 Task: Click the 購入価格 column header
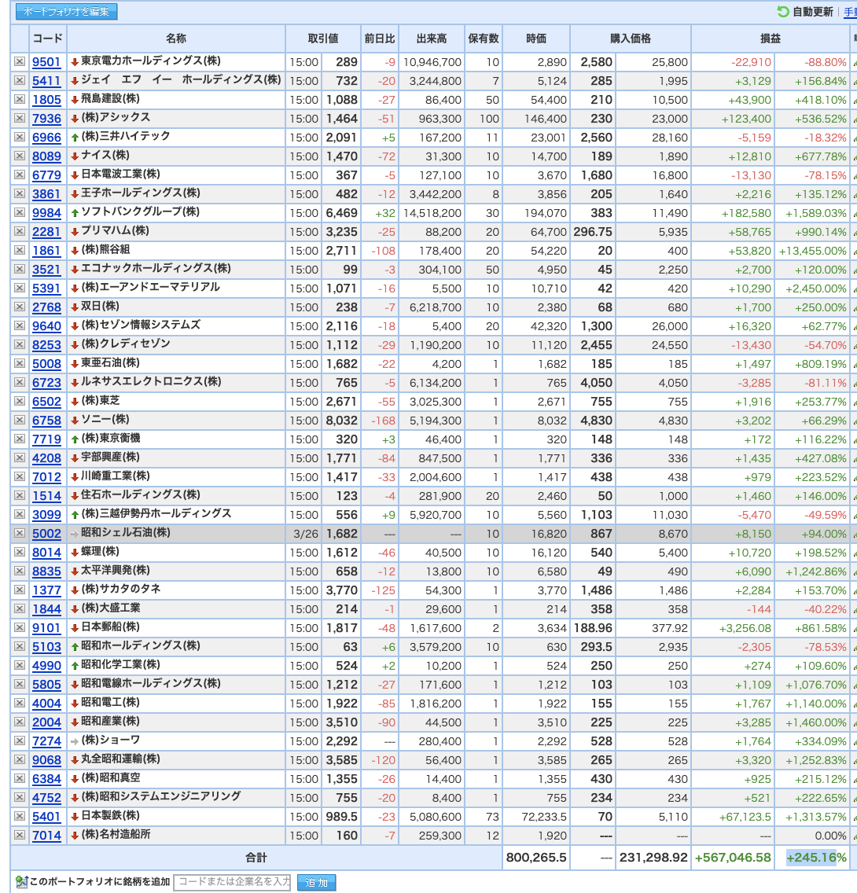point(631,39)
